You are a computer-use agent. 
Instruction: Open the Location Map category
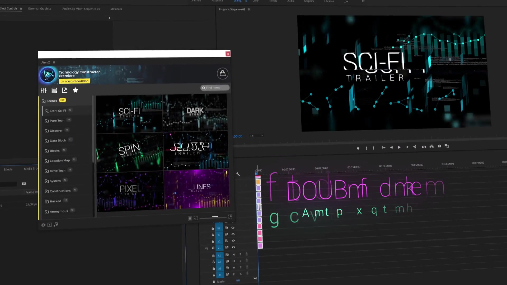[60, 160]
